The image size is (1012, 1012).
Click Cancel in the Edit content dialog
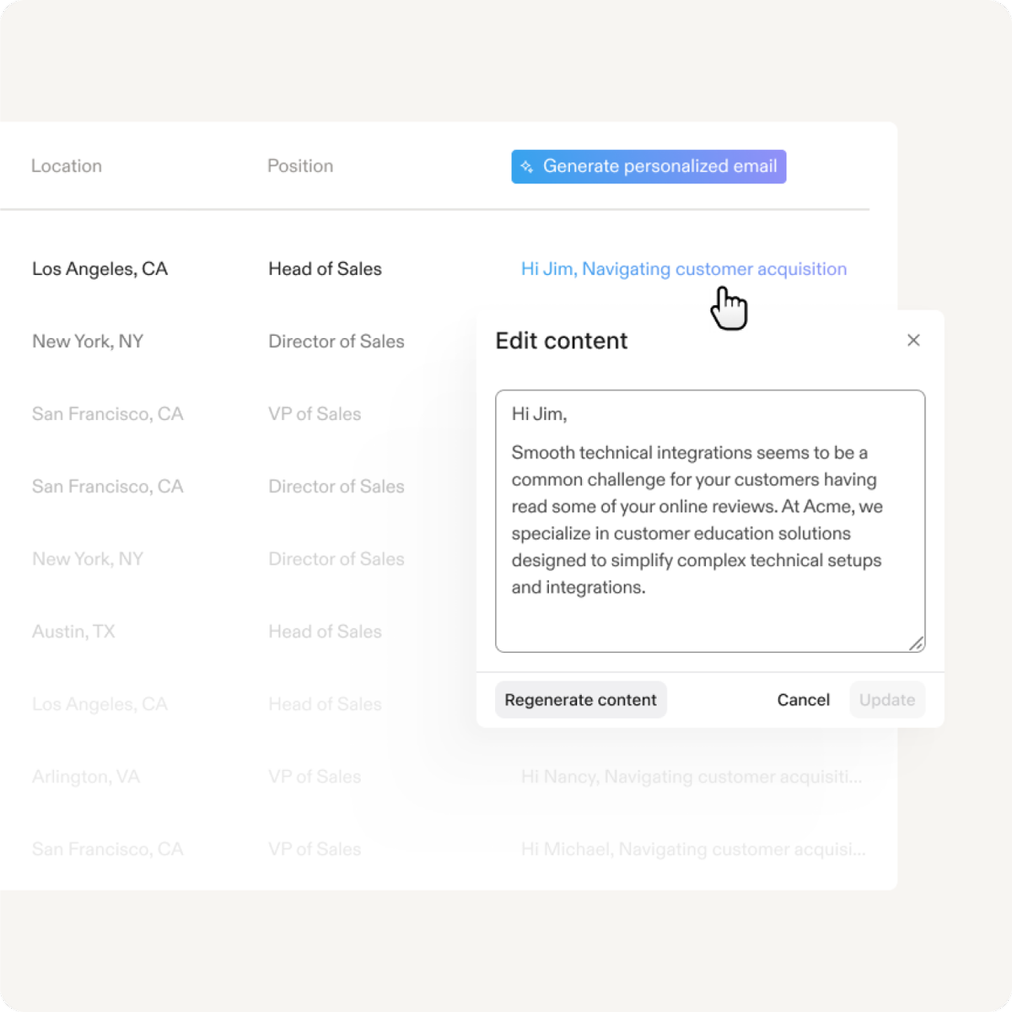803,699
